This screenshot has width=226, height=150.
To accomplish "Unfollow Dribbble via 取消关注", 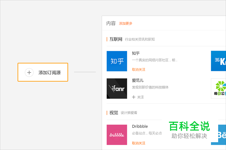I will [139, 143].
